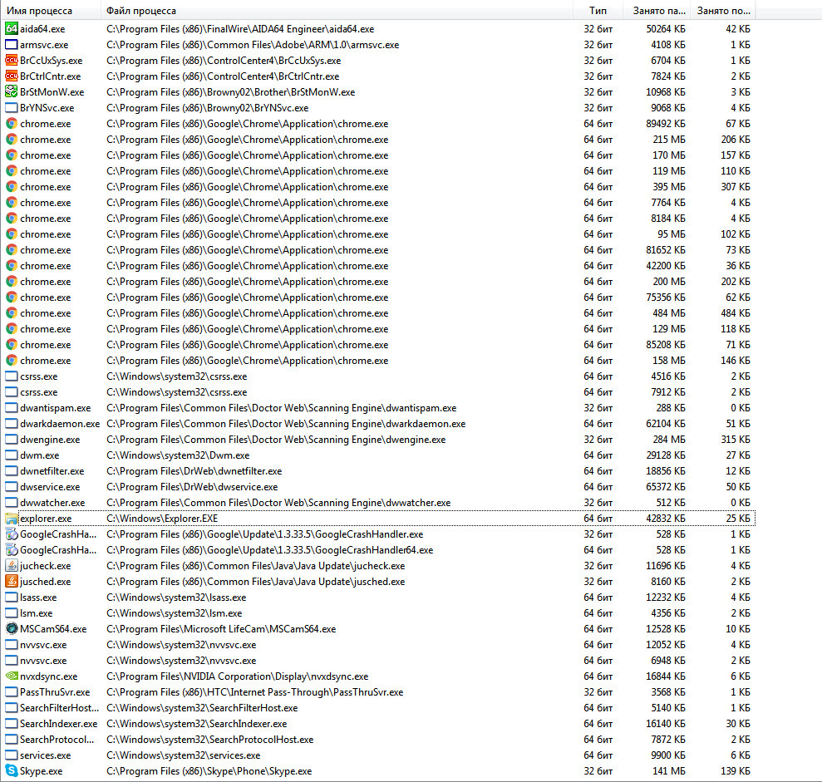Click the jusched.exe Java scheduler icon
Viewport: 822px width, 782px height.
coord(11,582)
